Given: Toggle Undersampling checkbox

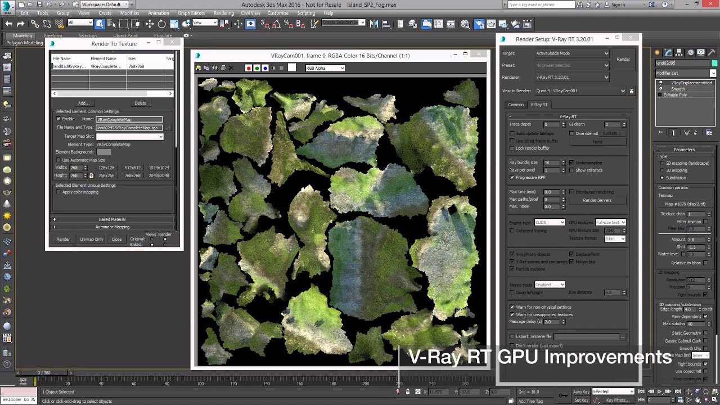Looking at the screenshot, I should click(x=571, y=163).
